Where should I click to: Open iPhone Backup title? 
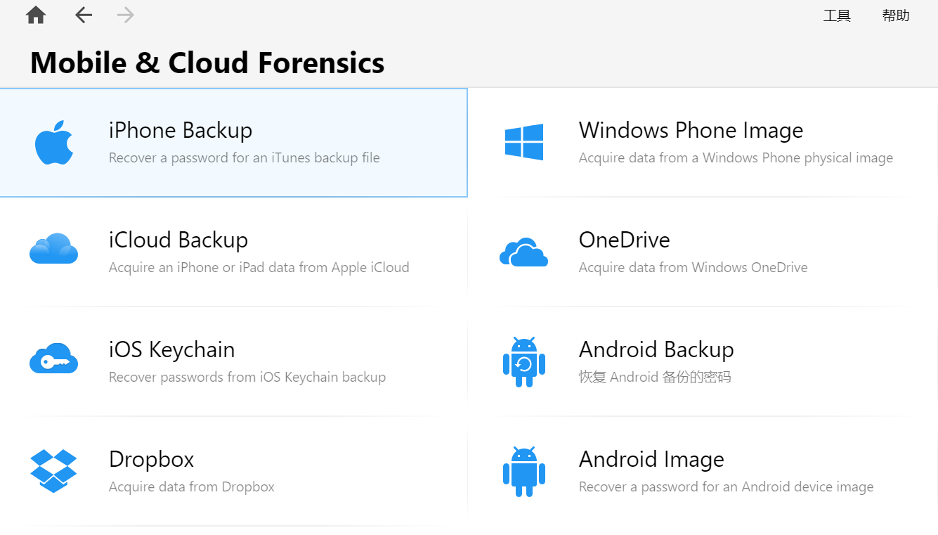pyautogui.click(x=181, y=130)
